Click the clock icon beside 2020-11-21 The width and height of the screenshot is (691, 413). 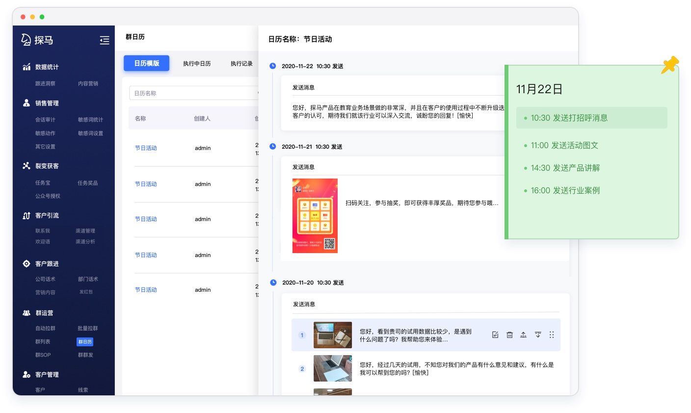273,146
